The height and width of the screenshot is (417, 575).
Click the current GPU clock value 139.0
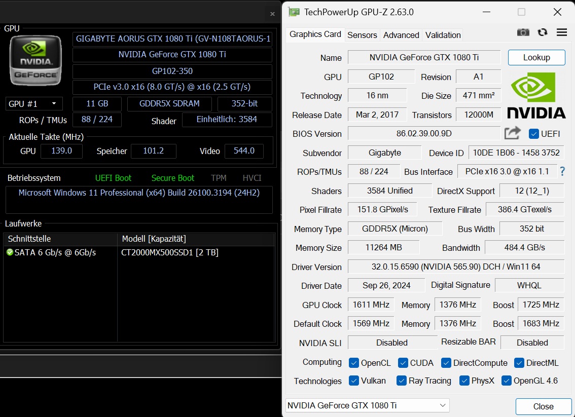[62, 151]
